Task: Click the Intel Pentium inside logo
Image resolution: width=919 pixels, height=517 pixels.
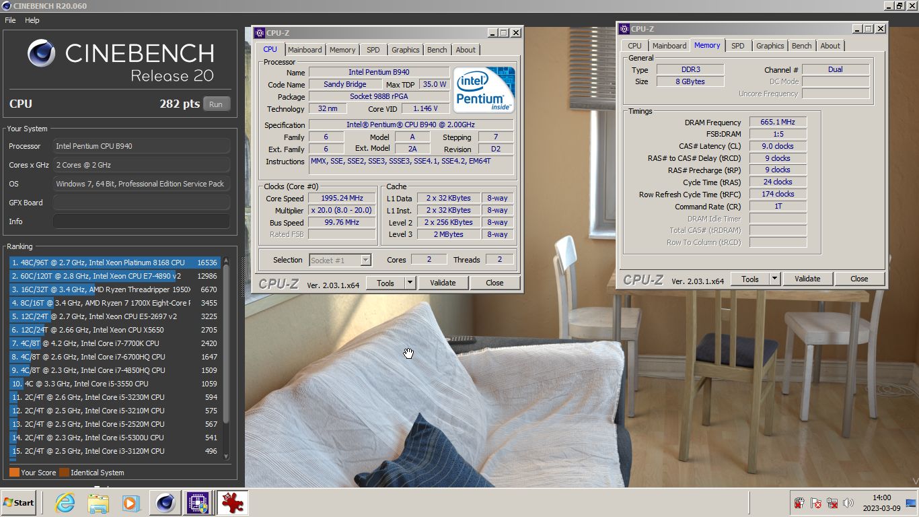Action: coord(484,90)
